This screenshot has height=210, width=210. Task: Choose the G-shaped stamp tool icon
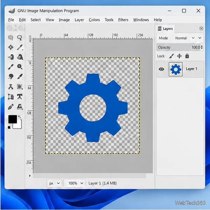tap(20, 107)
